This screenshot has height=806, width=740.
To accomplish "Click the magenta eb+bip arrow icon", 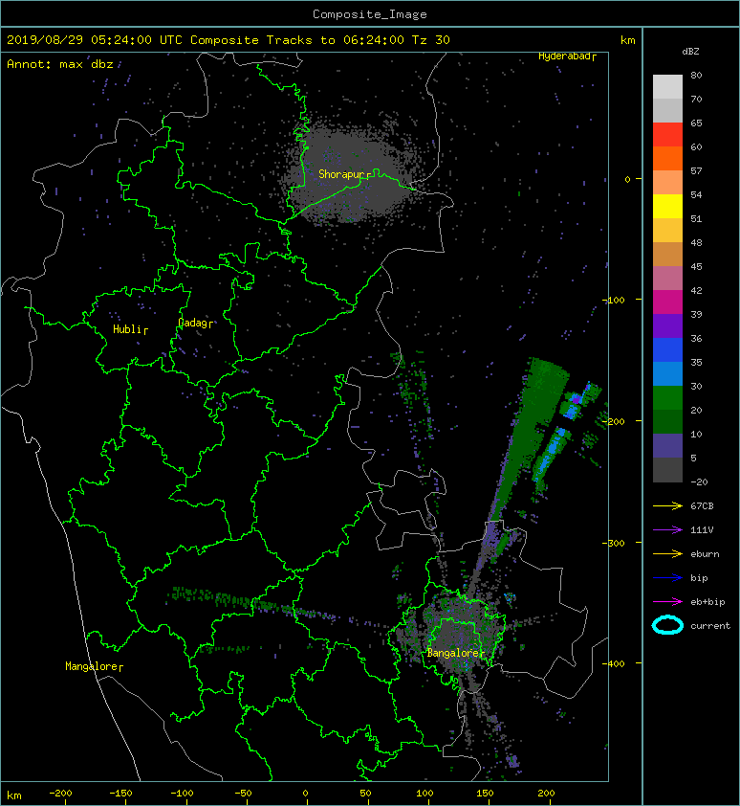I will [667, 602].
